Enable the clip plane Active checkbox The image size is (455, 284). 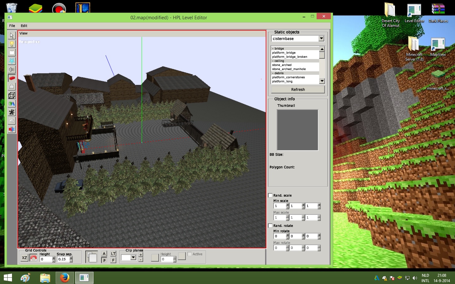tap(190, 254)
